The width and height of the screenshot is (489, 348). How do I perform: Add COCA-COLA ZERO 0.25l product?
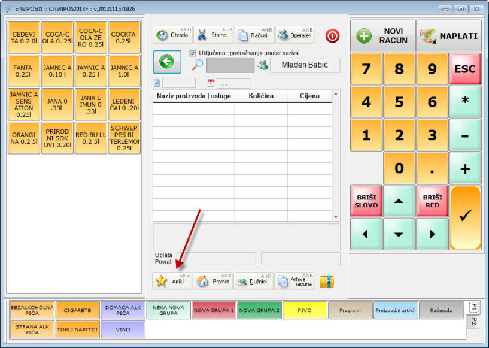pyautogui.click(x=92, y=37)
